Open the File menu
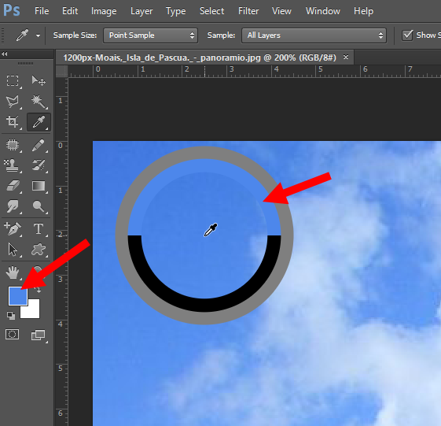This screenshot has width=441, height=426. coord(42,11)
